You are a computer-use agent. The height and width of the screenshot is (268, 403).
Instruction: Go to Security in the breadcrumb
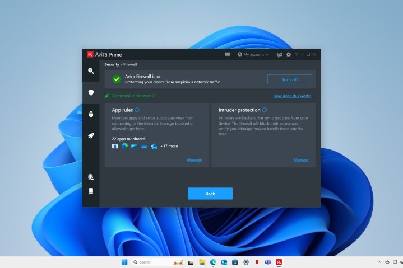tap(112, 64)
